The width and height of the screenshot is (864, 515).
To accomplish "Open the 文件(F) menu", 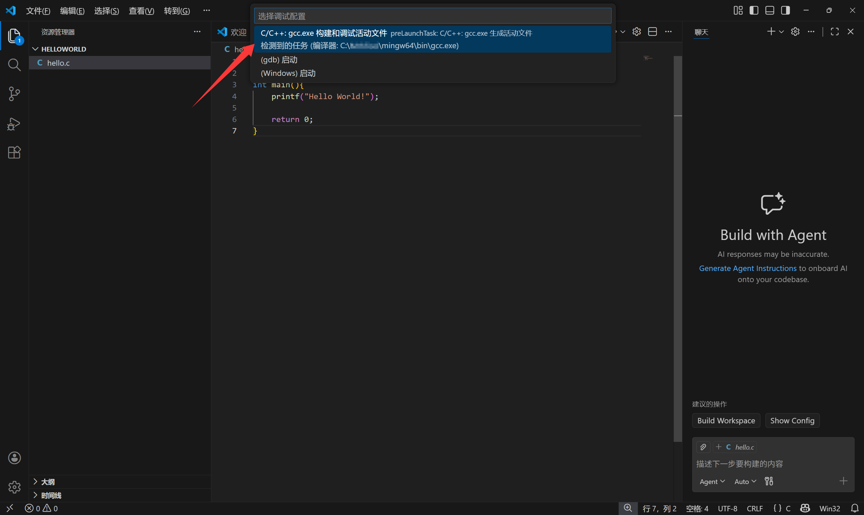I will [x=38, y=11].
